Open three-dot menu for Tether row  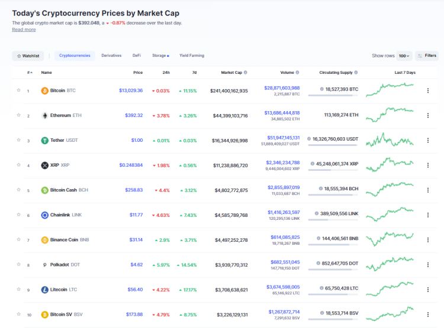click(x=428, y=141)
